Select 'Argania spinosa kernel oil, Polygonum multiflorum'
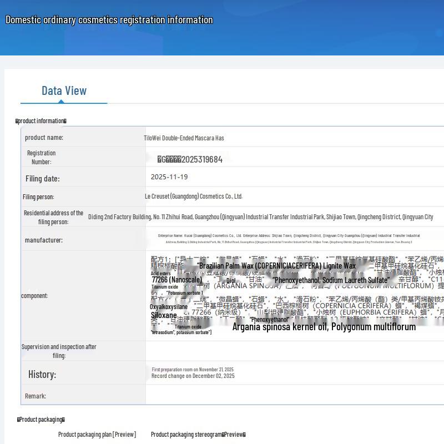The height and width of the screenshot is (444, 444). 324,327
